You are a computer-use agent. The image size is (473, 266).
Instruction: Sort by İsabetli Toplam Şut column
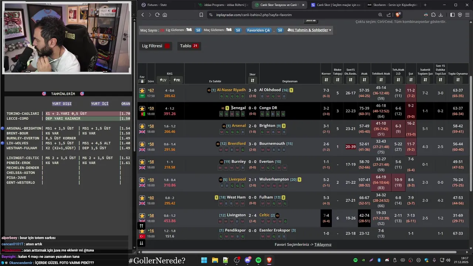click(425, 80)
